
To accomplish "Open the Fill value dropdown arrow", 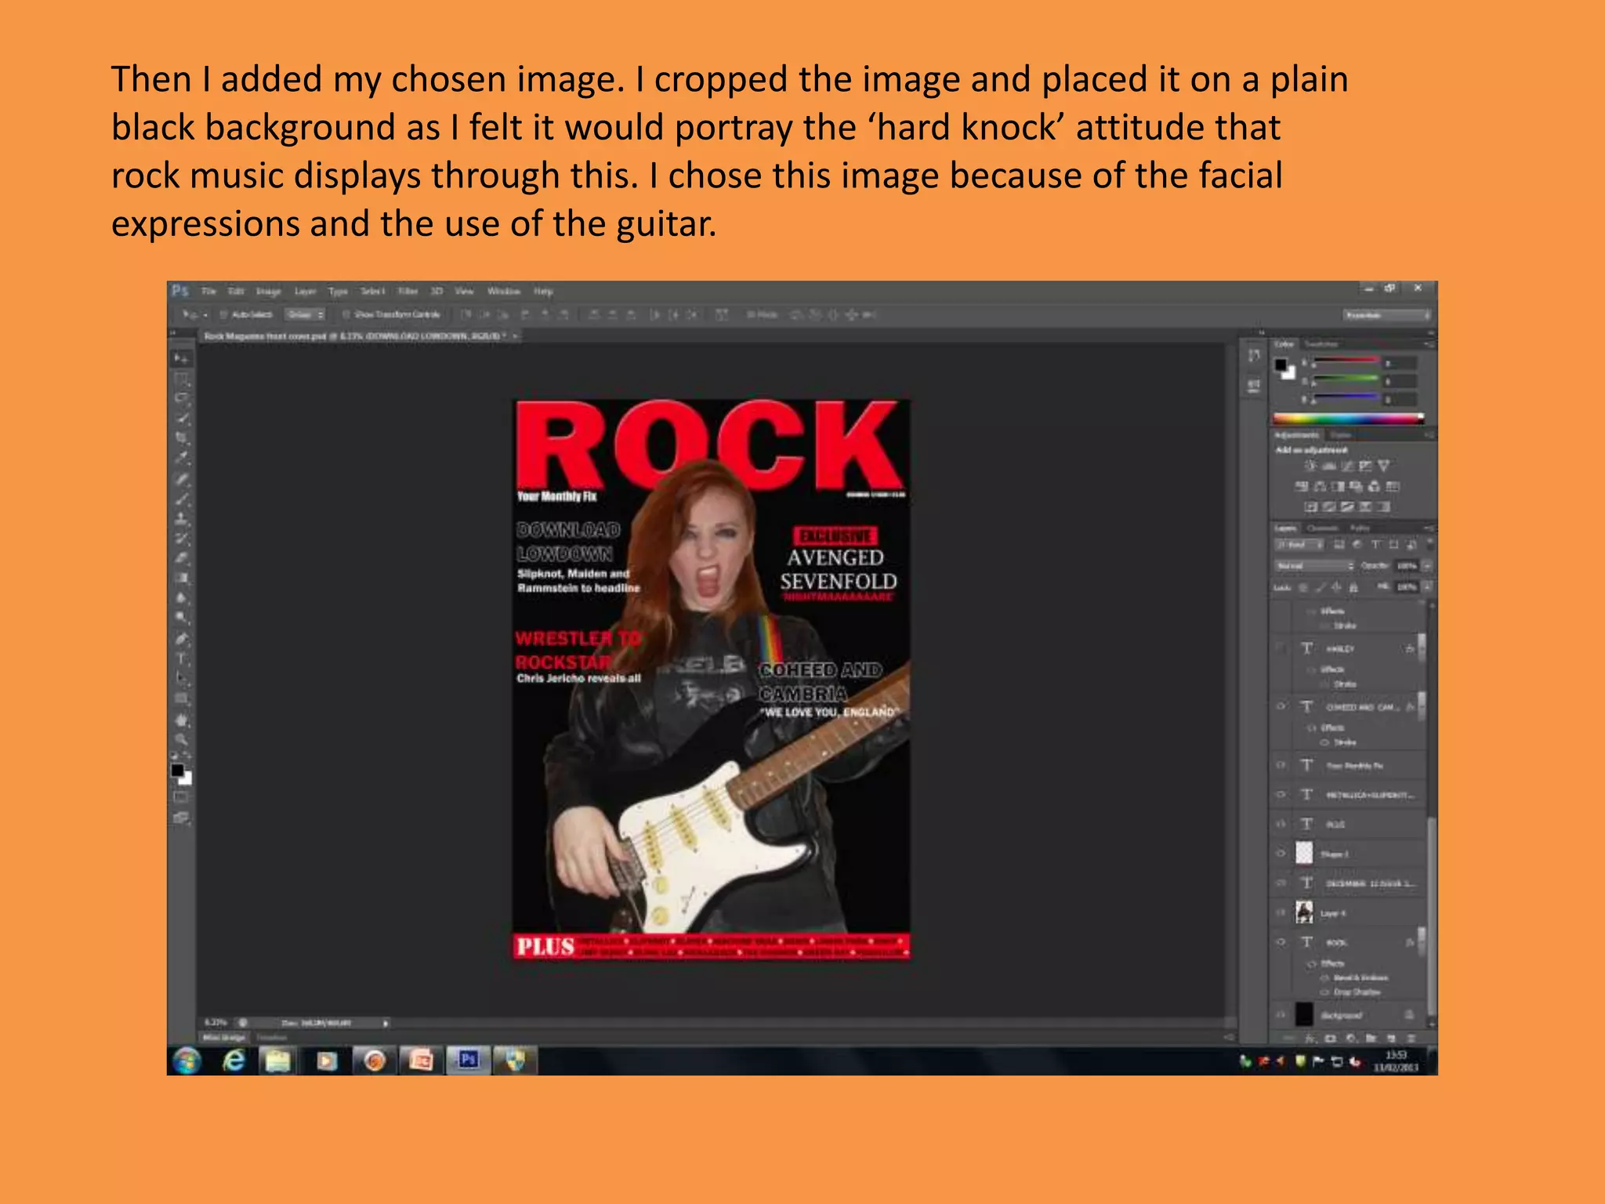I will 1428,586.
